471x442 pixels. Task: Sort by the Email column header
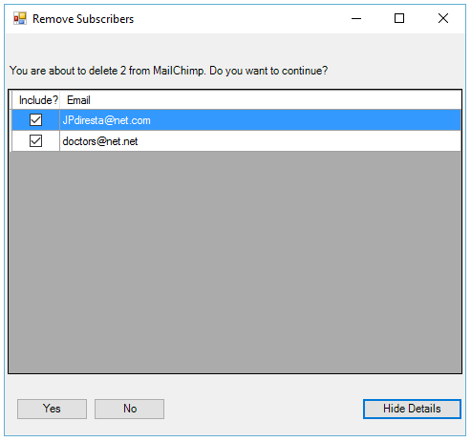(x=260, y=100)
